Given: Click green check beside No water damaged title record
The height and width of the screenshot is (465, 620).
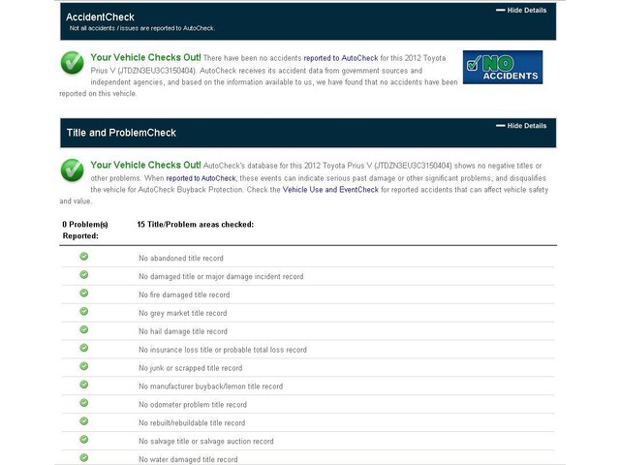Looking at the screenshot, I should [84, 458].
